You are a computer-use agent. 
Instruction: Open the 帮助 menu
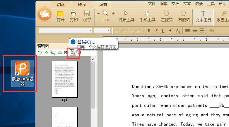point(223,4)
